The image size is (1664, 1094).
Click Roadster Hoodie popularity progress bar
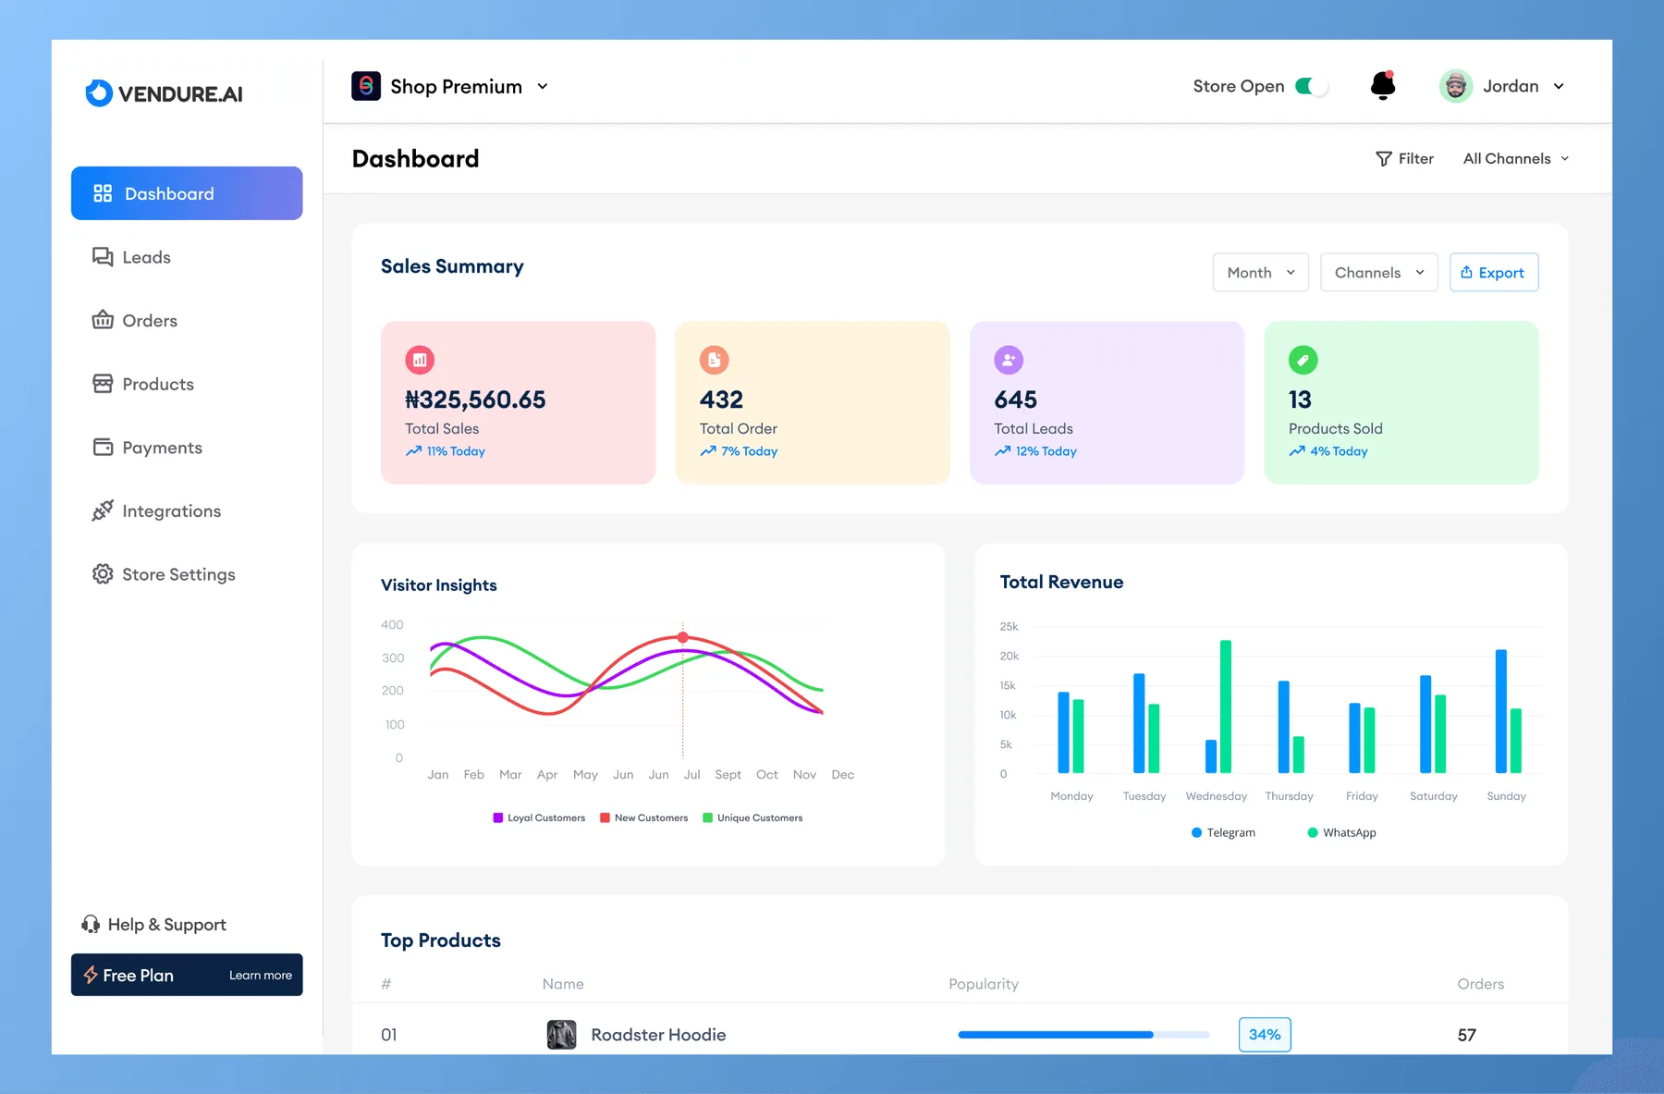1083,1034
